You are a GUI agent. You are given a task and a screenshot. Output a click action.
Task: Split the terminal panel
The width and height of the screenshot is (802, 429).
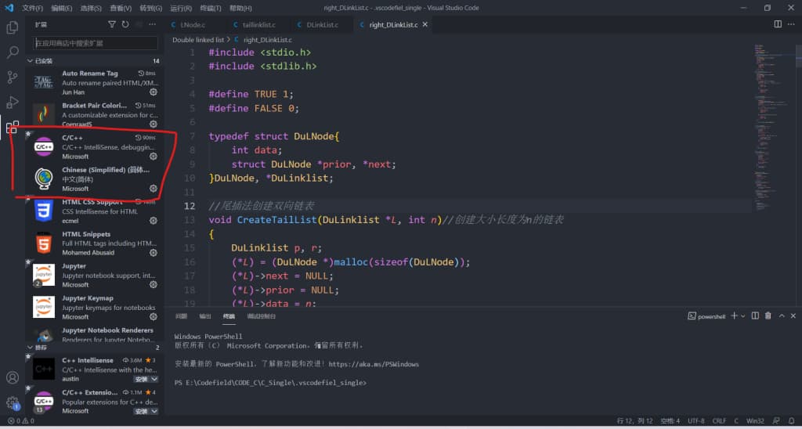(755, 316)
